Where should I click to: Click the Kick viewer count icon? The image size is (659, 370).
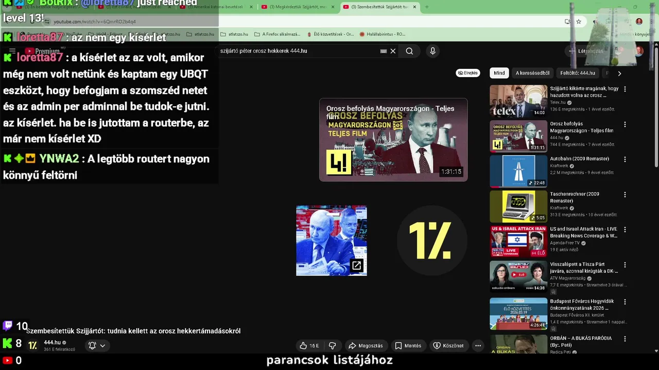[7, 343]
